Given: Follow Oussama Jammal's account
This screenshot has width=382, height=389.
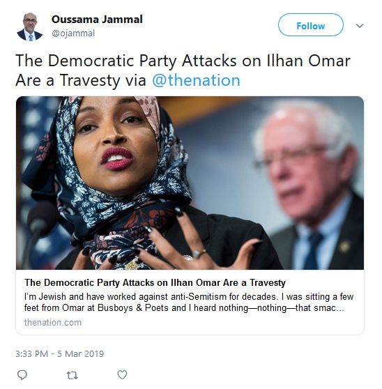Looking at the screenshot, I should tap(311, 25).
